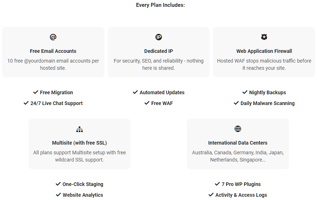Image resolution: width=317 pixels, height=200 pixels.
Task: Click the Every Plan Includes heading
Action: [x=160, y=5]
